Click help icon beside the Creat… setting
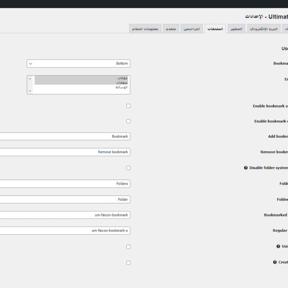 point(275,262)
